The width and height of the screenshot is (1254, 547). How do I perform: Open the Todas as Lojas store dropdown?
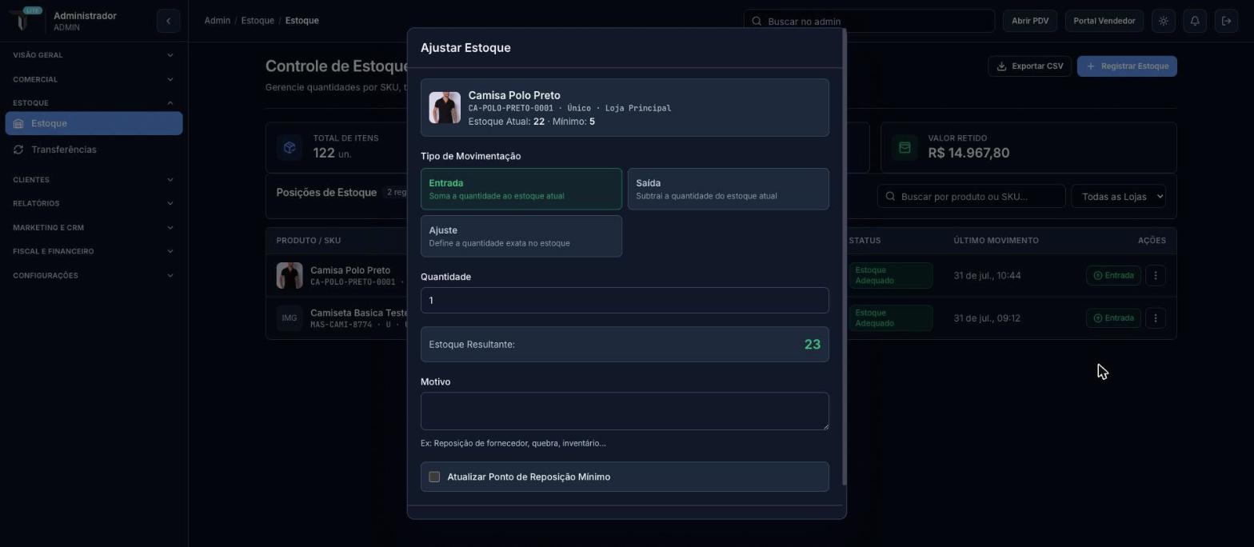coord(1118,197)
